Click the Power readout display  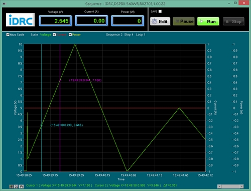pos(128,21)
